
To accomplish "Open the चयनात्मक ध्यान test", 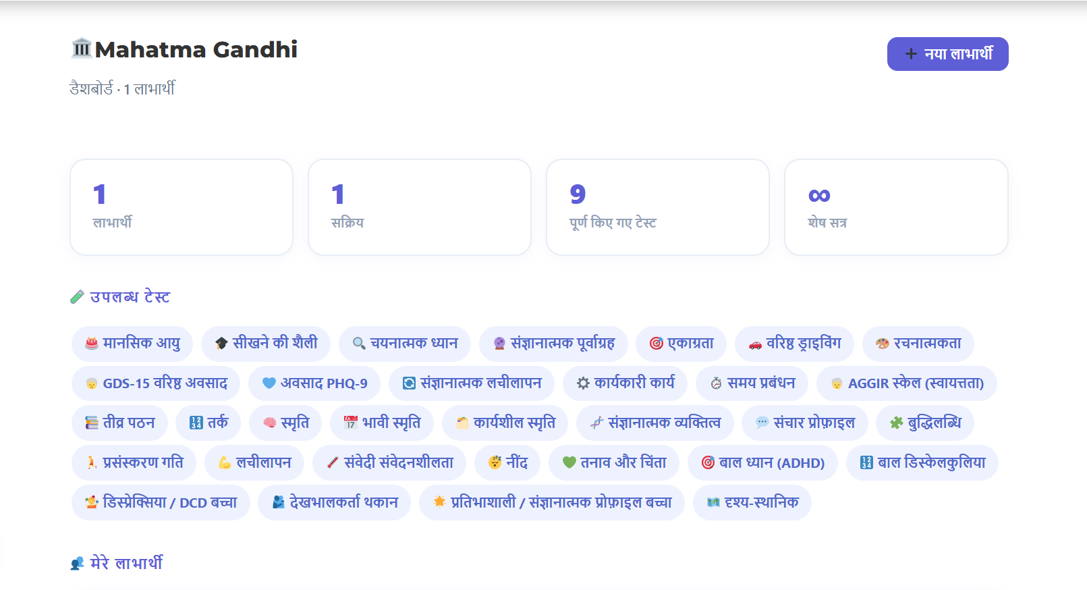I will [405, 343].
